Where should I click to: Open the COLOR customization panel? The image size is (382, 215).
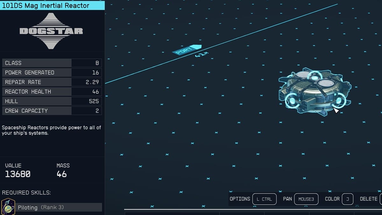tap(332, 199)
